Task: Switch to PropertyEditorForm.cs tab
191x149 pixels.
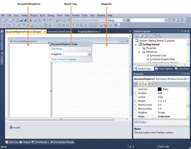Action: pos(89,32)
